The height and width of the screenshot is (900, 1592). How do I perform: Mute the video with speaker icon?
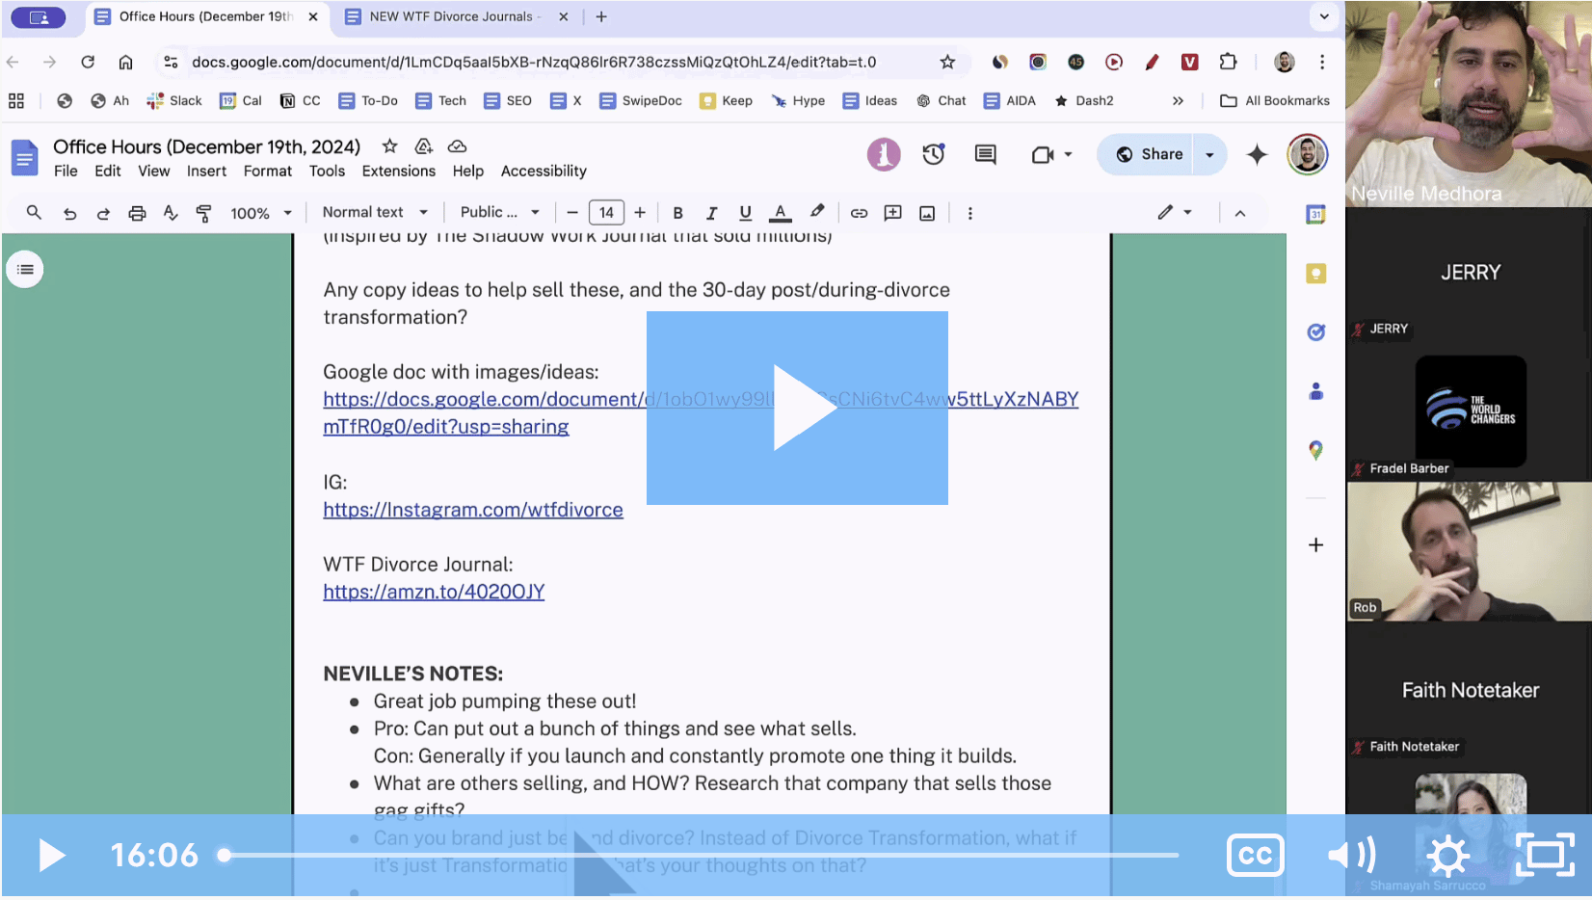tap(1351, 855)
